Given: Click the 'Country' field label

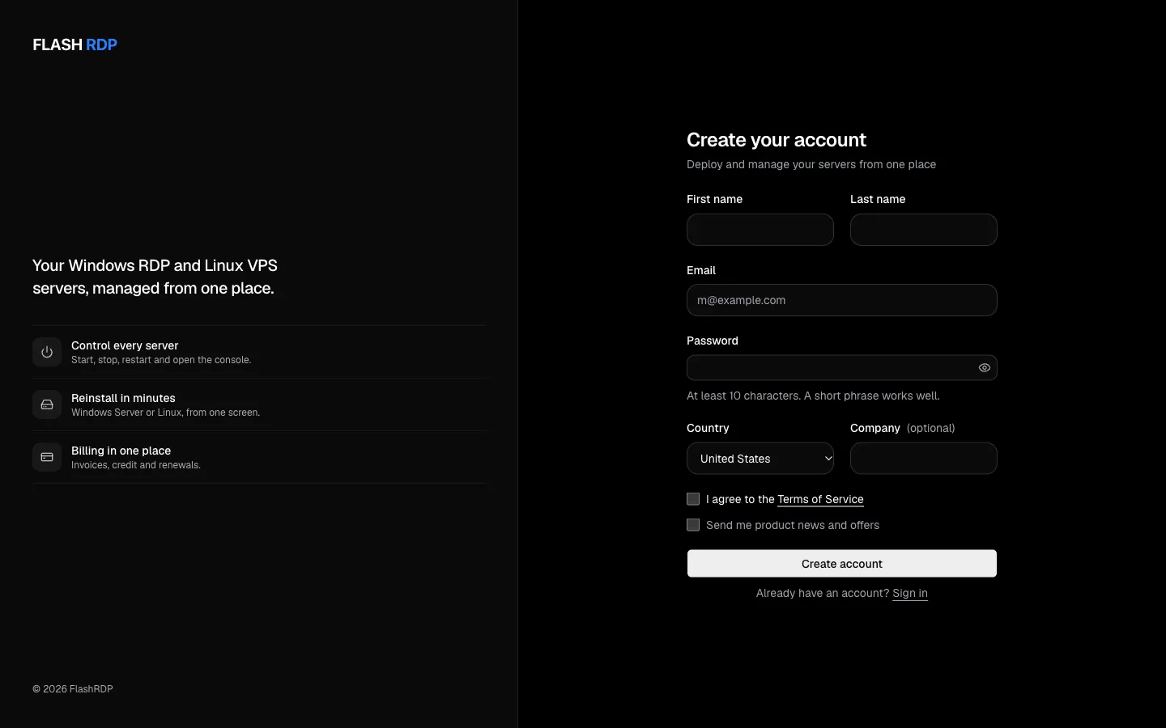Looking at the screenshot, I should (x=708, y=428).
